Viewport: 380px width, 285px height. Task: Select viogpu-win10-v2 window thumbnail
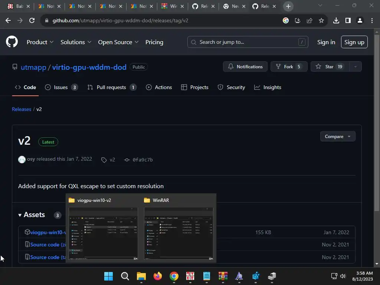click(x=103, y=233)
